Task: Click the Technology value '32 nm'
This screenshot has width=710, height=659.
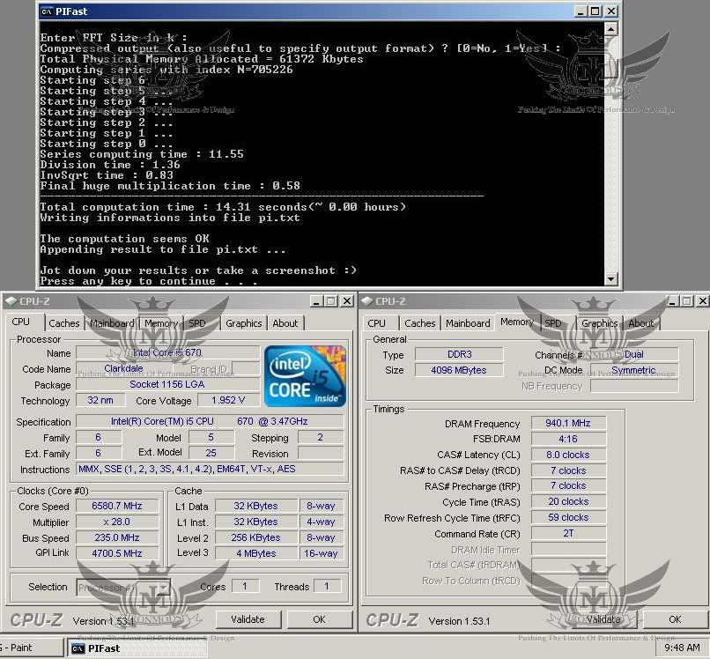Action: point(100,400)
